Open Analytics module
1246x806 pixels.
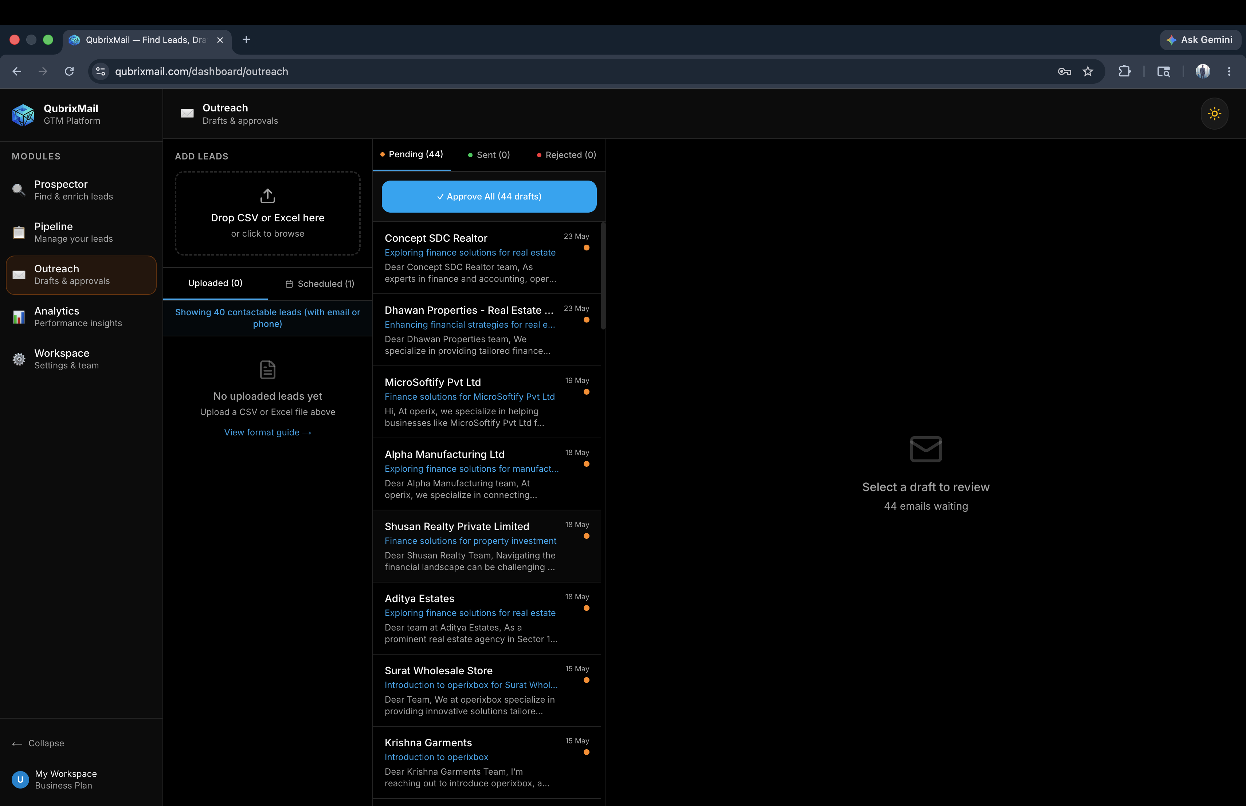coord(81,317)
